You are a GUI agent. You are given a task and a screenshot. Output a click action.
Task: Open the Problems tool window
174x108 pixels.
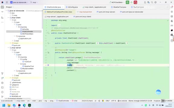(x=2, y=92)
